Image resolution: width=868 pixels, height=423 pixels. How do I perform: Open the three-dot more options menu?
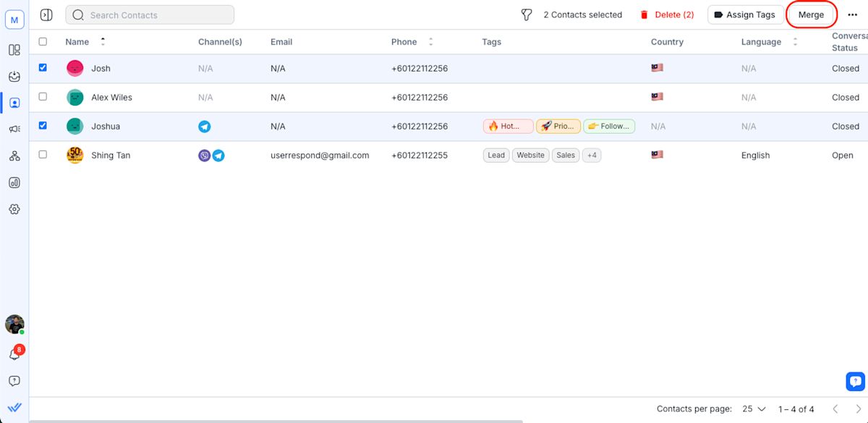[852, 15]
